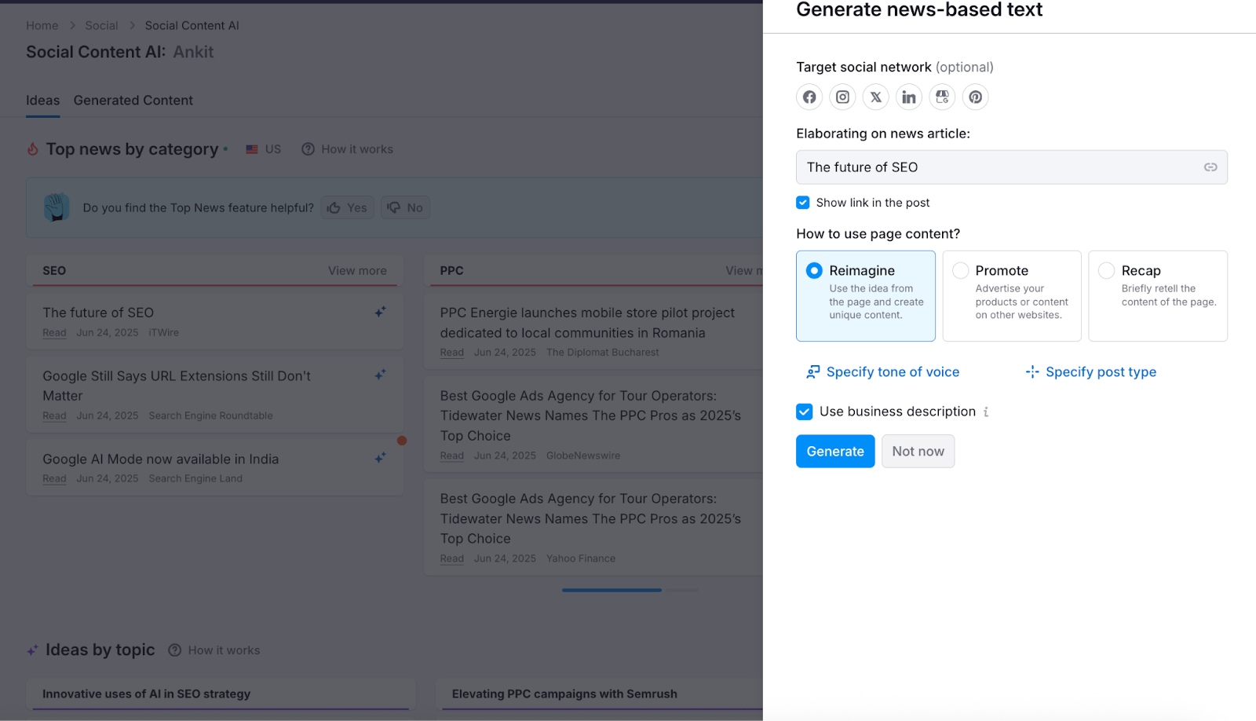Go to Social breadcrumb
Screen dimensions: 1256x721
coord(101,26)
